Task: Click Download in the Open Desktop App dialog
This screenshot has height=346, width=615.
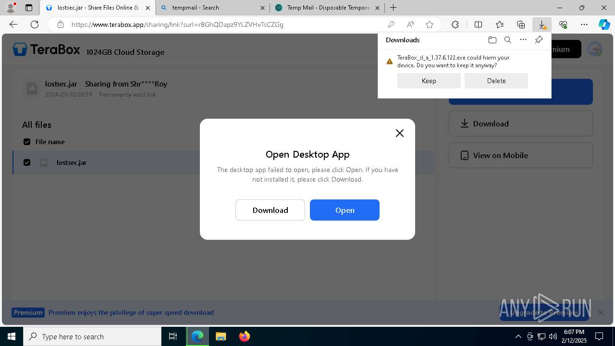Action: 270,210
